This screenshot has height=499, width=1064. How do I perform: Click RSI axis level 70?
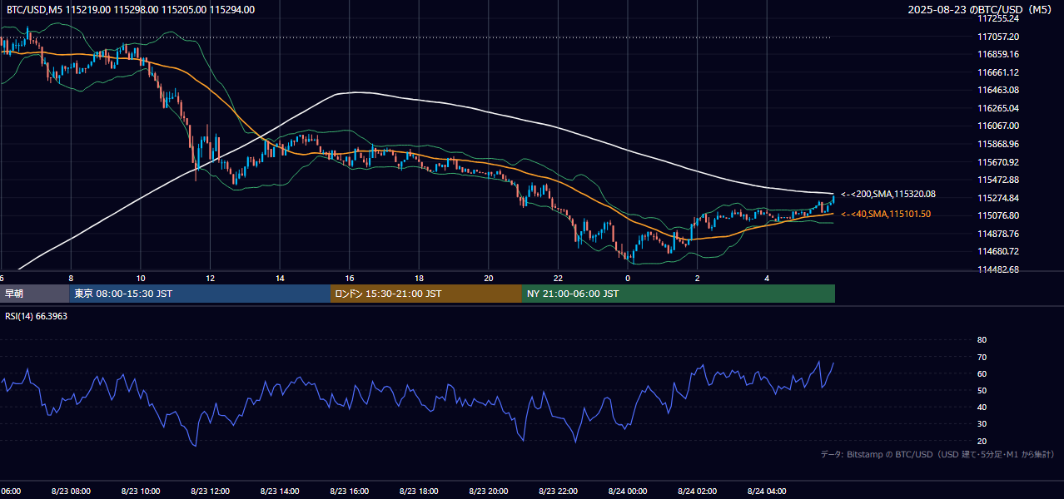point(982,357)
